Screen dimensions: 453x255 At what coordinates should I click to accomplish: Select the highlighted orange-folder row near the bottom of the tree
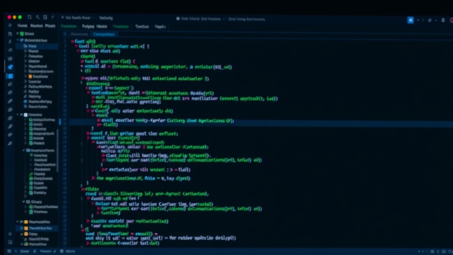(37, 228)
